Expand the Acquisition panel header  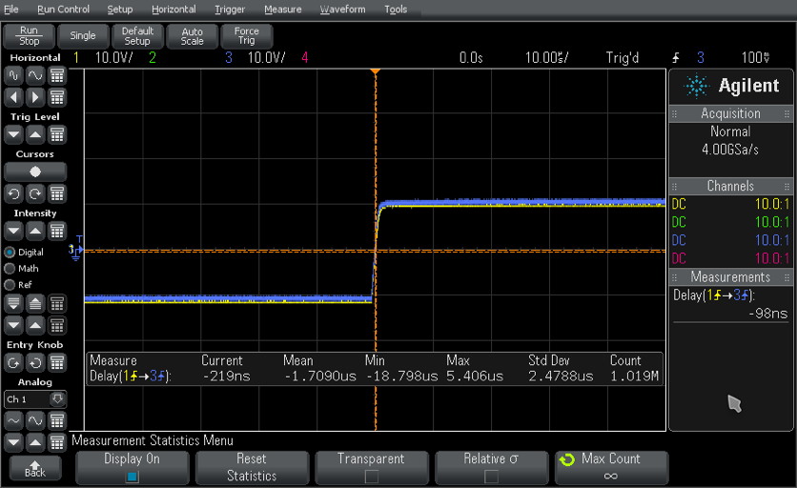click(x=730, y=113)
